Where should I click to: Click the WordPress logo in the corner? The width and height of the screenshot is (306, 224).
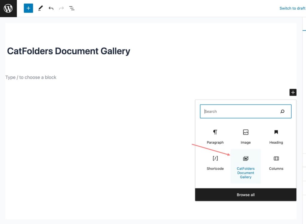point(8,8)
